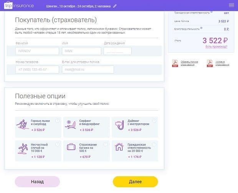Image resolution: width=238 pixels, height=193 pixels.
Task: Focus the Фамилия input field
Action: [37, 51]
